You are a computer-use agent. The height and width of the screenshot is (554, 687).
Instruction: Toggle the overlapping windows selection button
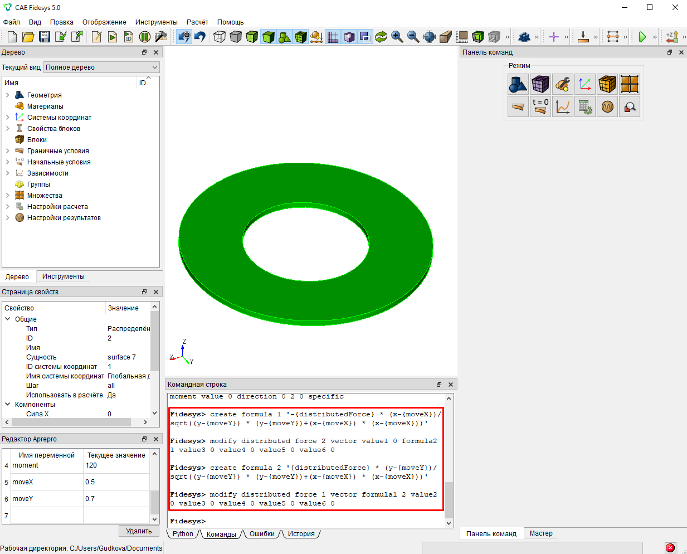(365, 37)
